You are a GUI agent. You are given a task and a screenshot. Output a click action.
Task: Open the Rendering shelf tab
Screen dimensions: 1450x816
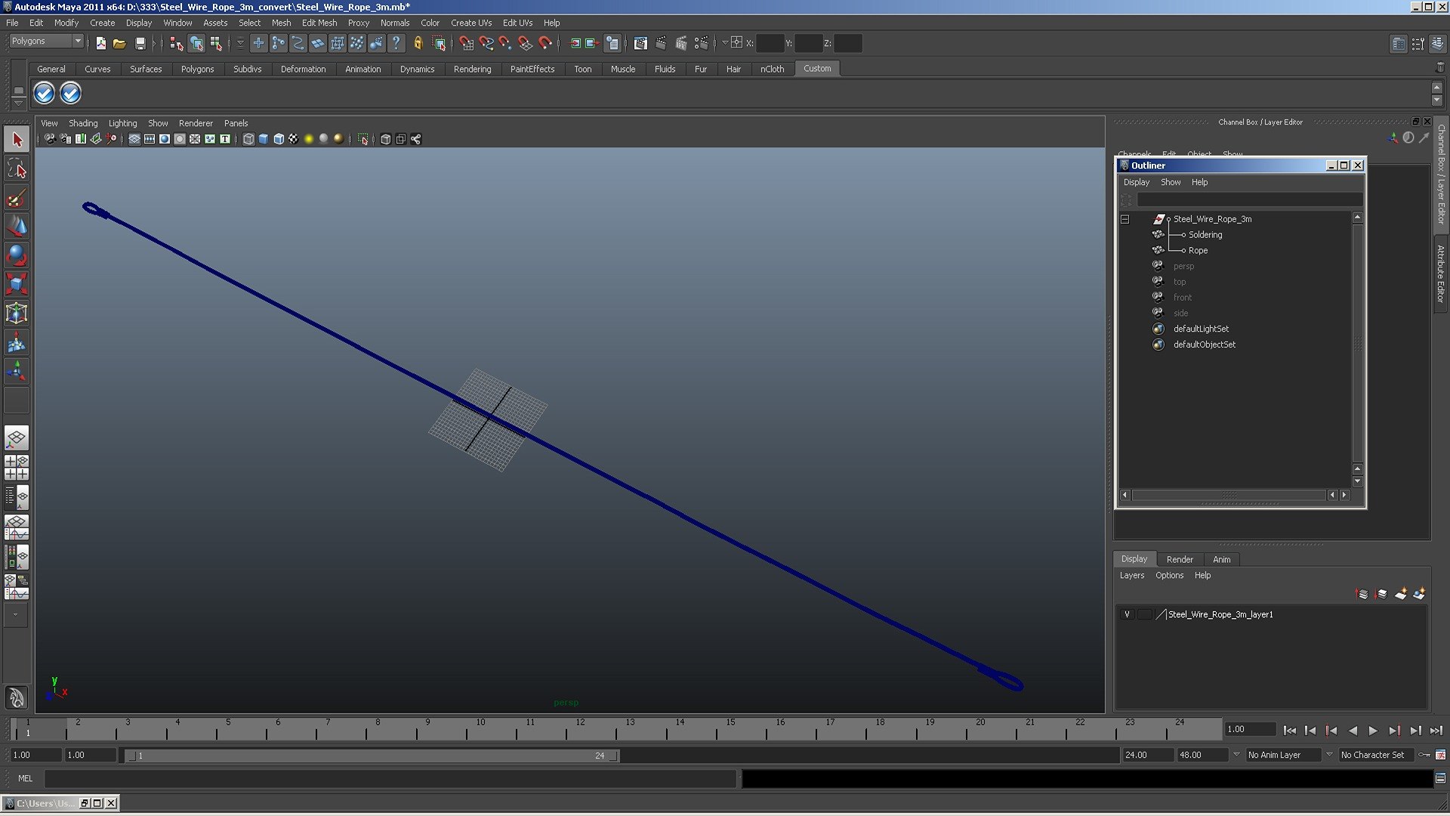pos(472,69)
